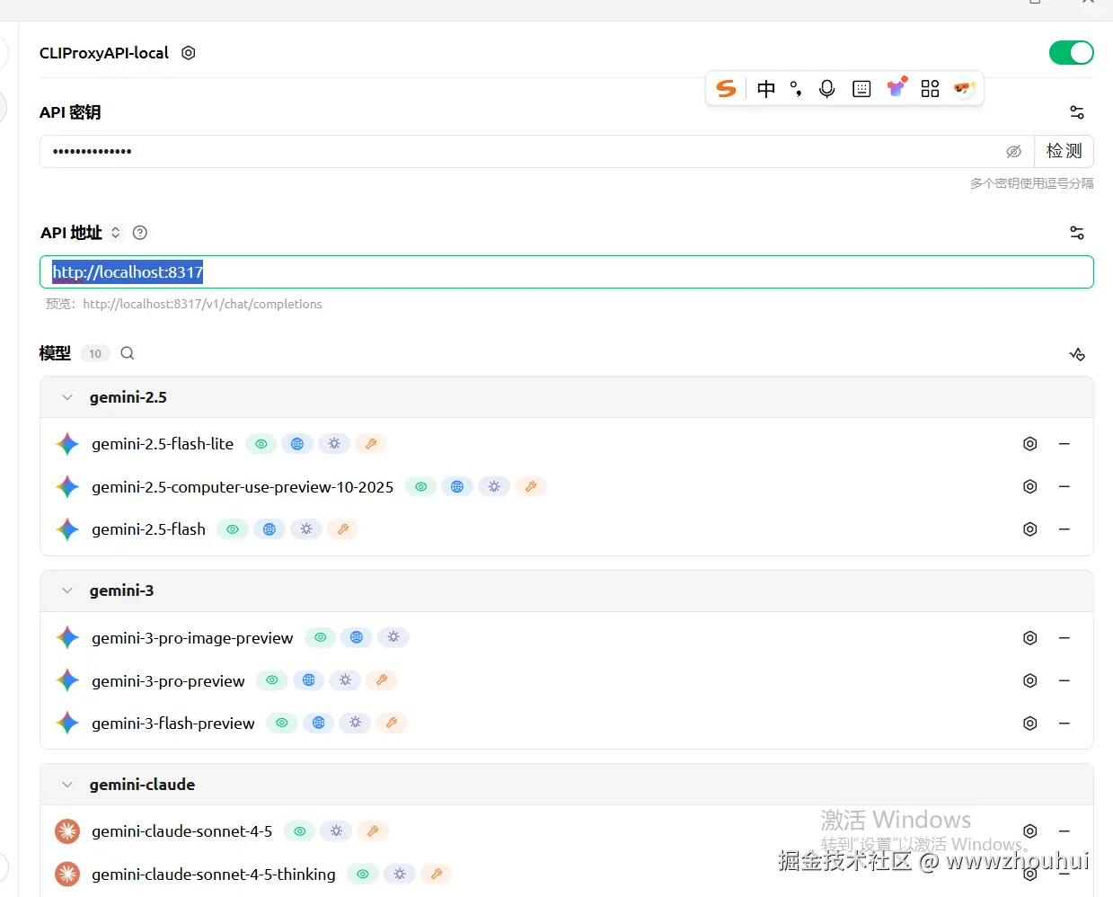The image size is (1113, 897).
Task: Collapse the gemini-2.5 model group
Action: click(x=67, y=397)
